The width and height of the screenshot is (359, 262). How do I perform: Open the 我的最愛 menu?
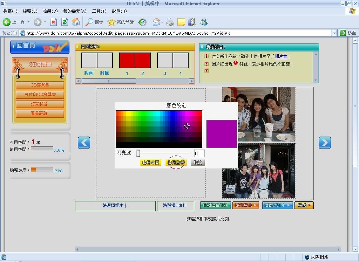click(x=75, y=11)
